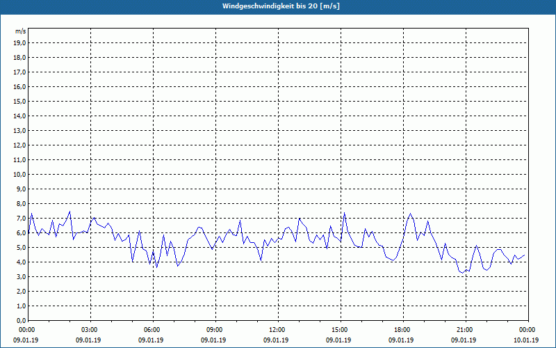The image size is (556, 348).
Task: Click the 21:00 time axis label
Action: point(466,330)
